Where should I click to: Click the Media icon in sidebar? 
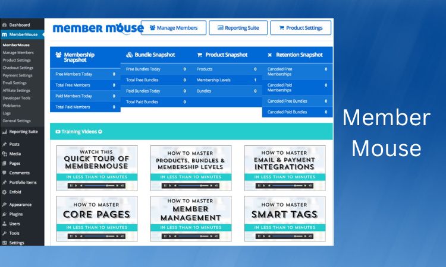pos(5,154)
